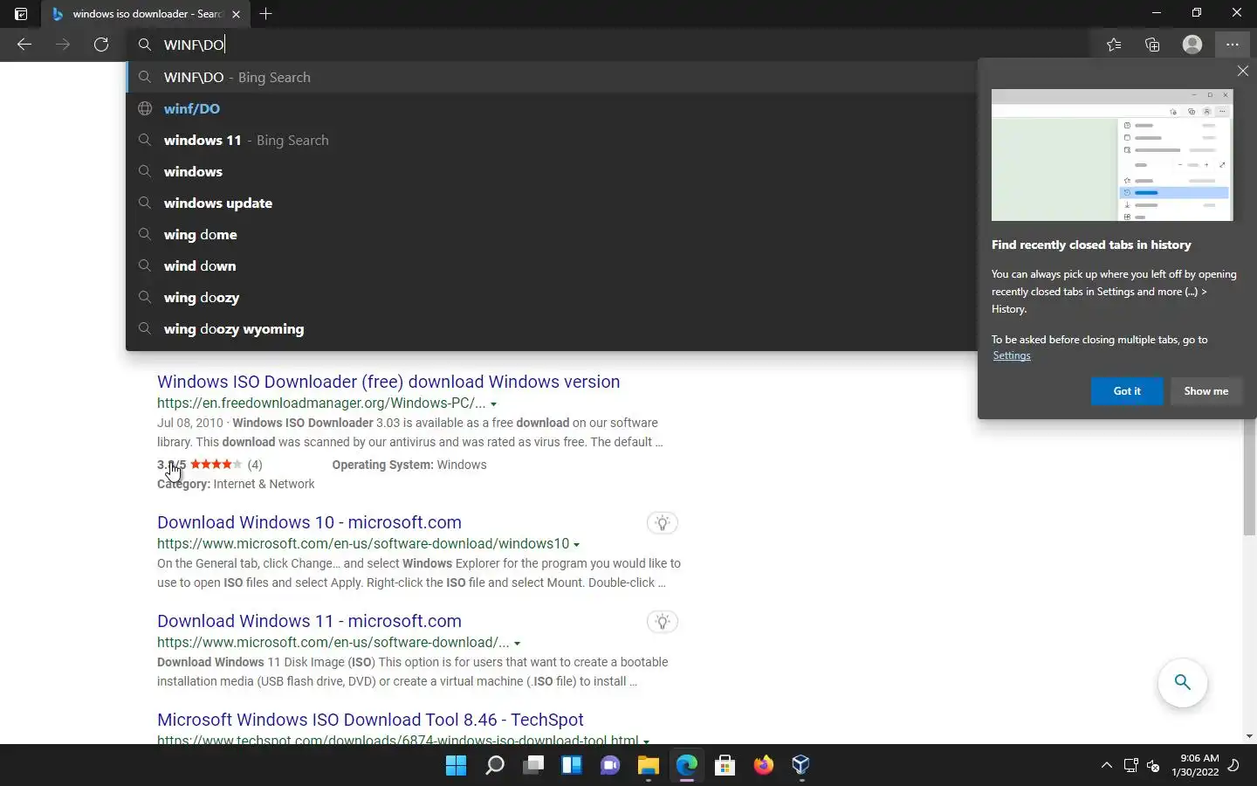Click the Show me button

(1205, 391)
